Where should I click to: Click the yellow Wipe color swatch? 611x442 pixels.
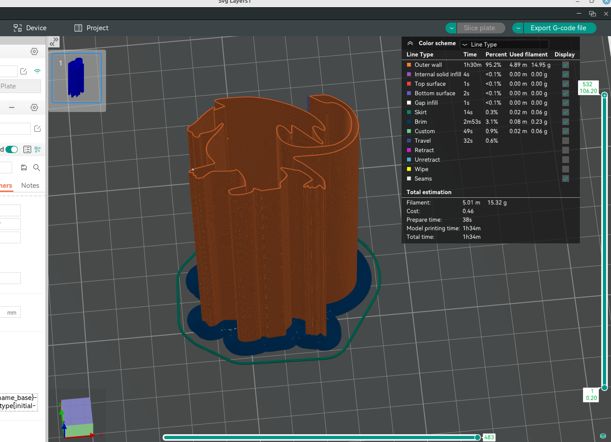click(409, 169)
